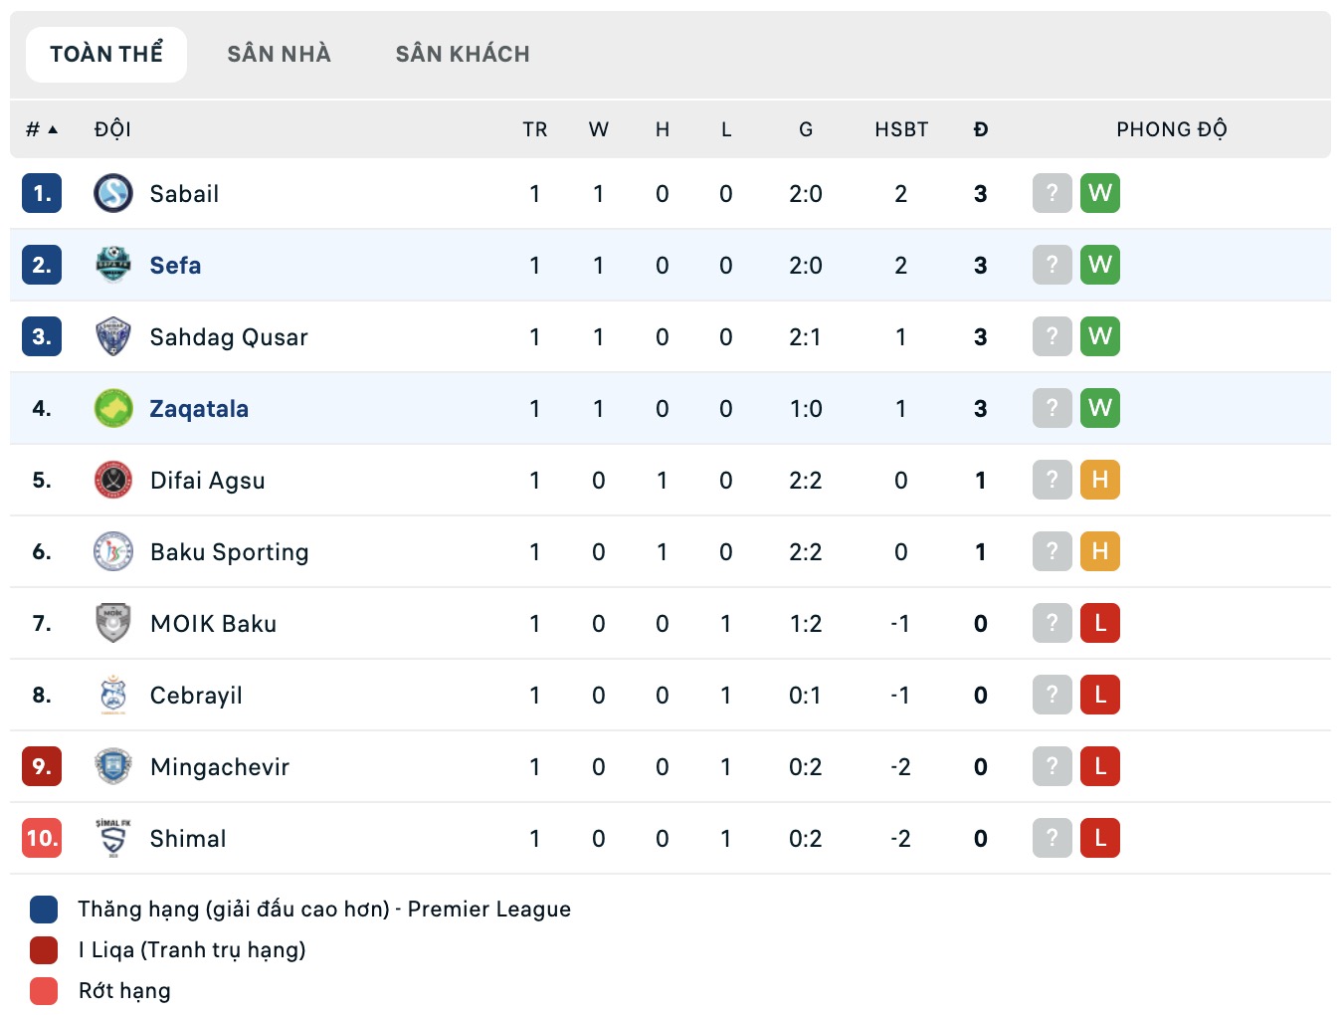This screenshot has width=1343, height=1015.
Task: Select the TOÀN THỂ tab
Action: click(x=105, y=54)
